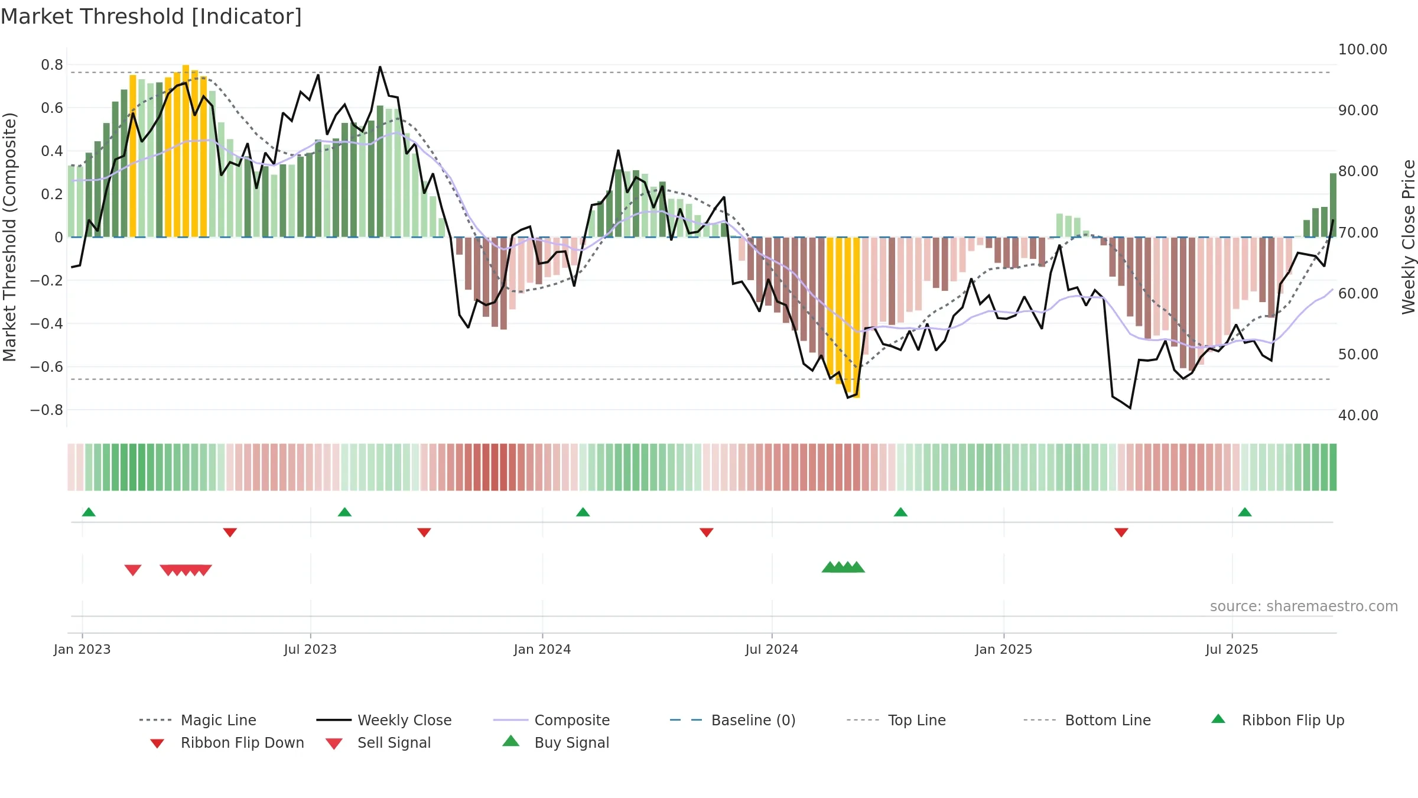The width and height of the screenshot is (1418, 798).
Task: Click the Ribbon Flip Up marker after Jul 2023
Action: click(344, 512)
